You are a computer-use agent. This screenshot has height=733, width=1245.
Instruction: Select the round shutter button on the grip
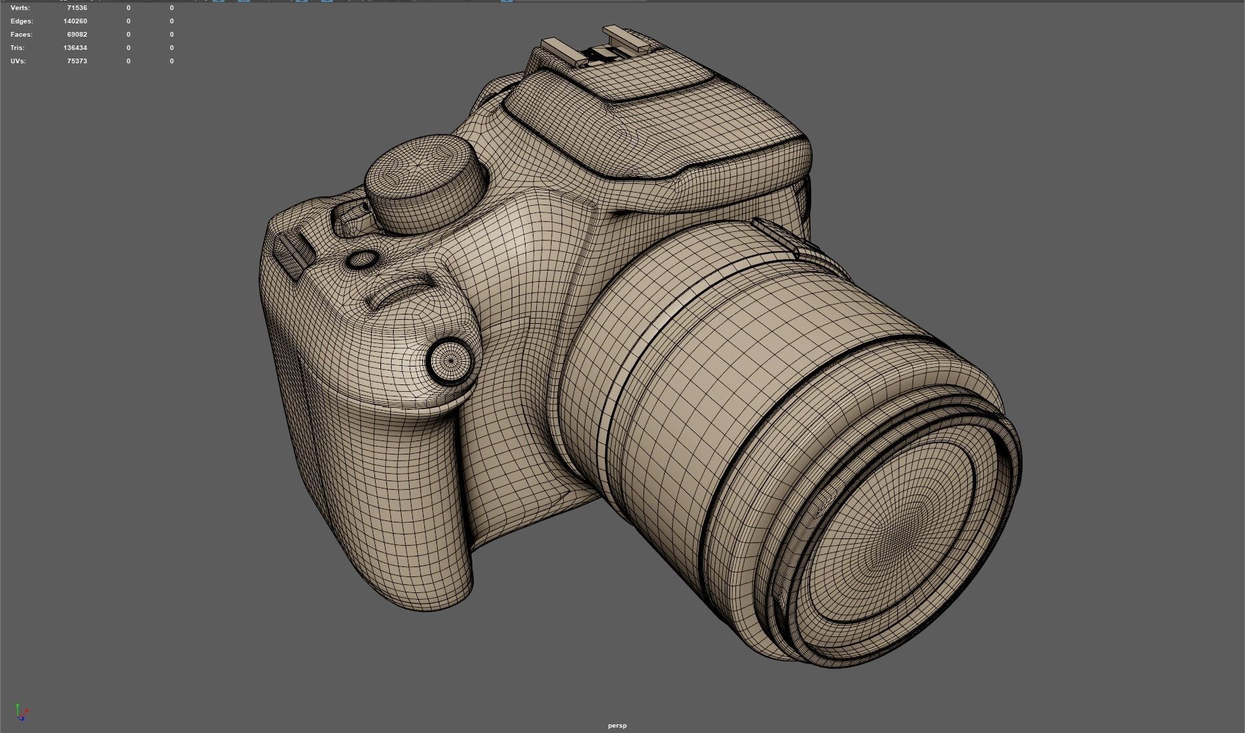tap(450, 361)
